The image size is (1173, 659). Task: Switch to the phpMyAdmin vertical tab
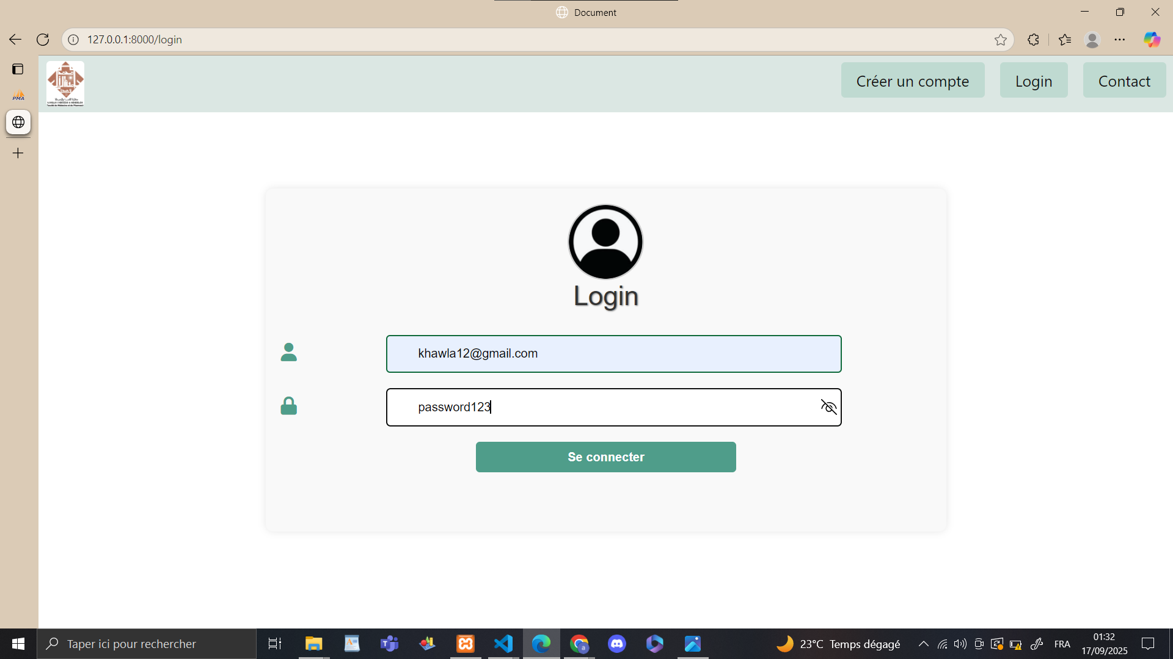point(18,96)
